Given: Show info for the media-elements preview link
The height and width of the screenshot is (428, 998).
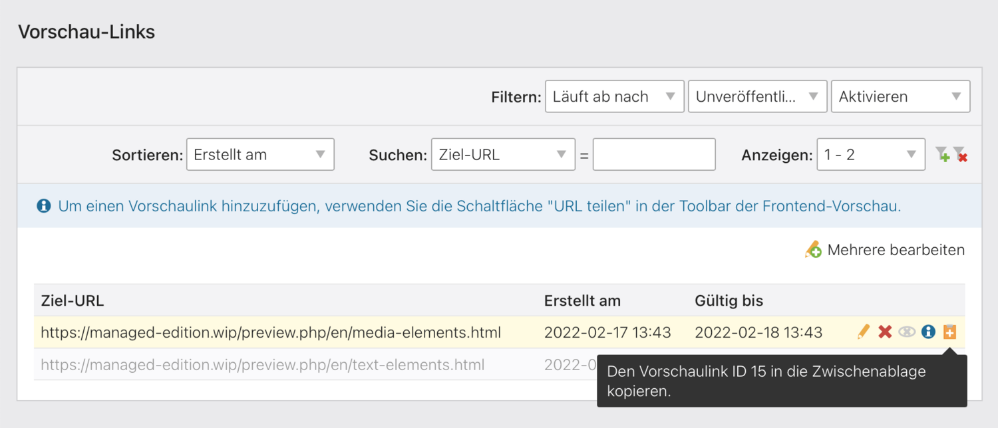Looking at the screenshot, I should [928, 332].
